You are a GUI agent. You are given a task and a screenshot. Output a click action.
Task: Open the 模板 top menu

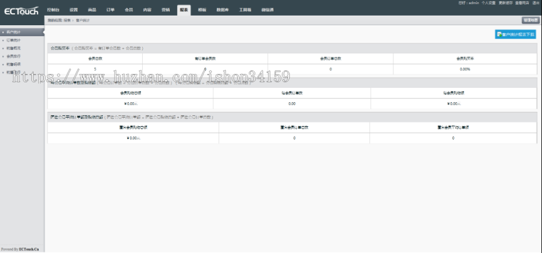click(x=202, y=10)
